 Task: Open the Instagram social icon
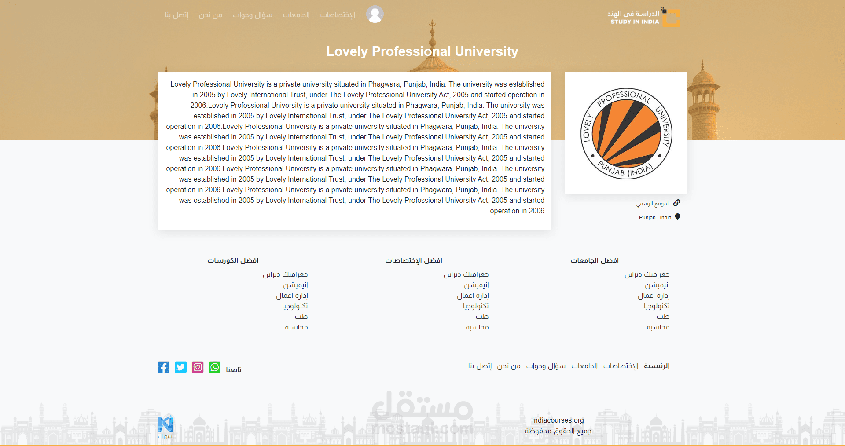(198, 367)
